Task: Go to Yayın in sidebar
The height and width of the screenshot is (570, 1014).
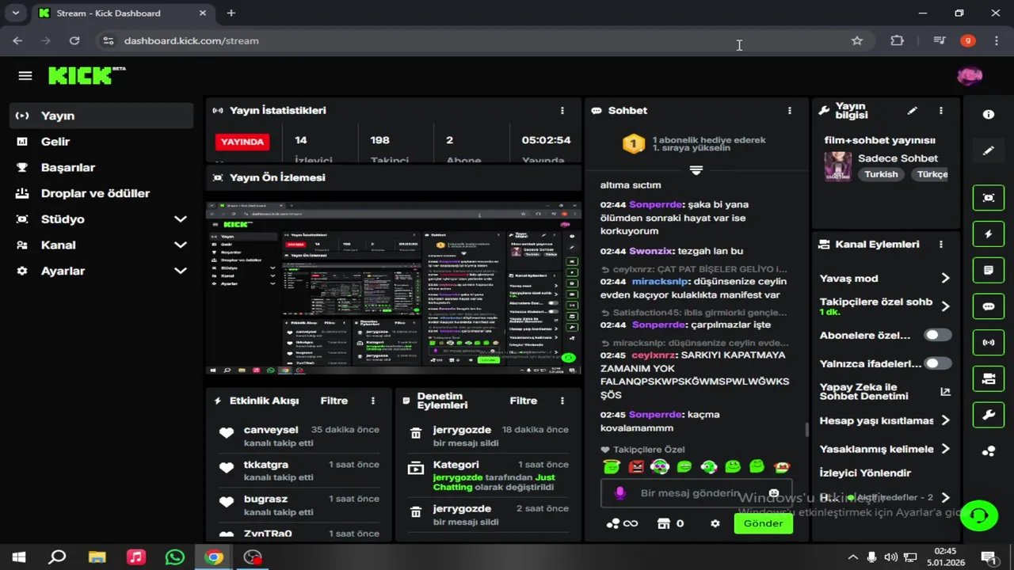Action: pos(103,116)
